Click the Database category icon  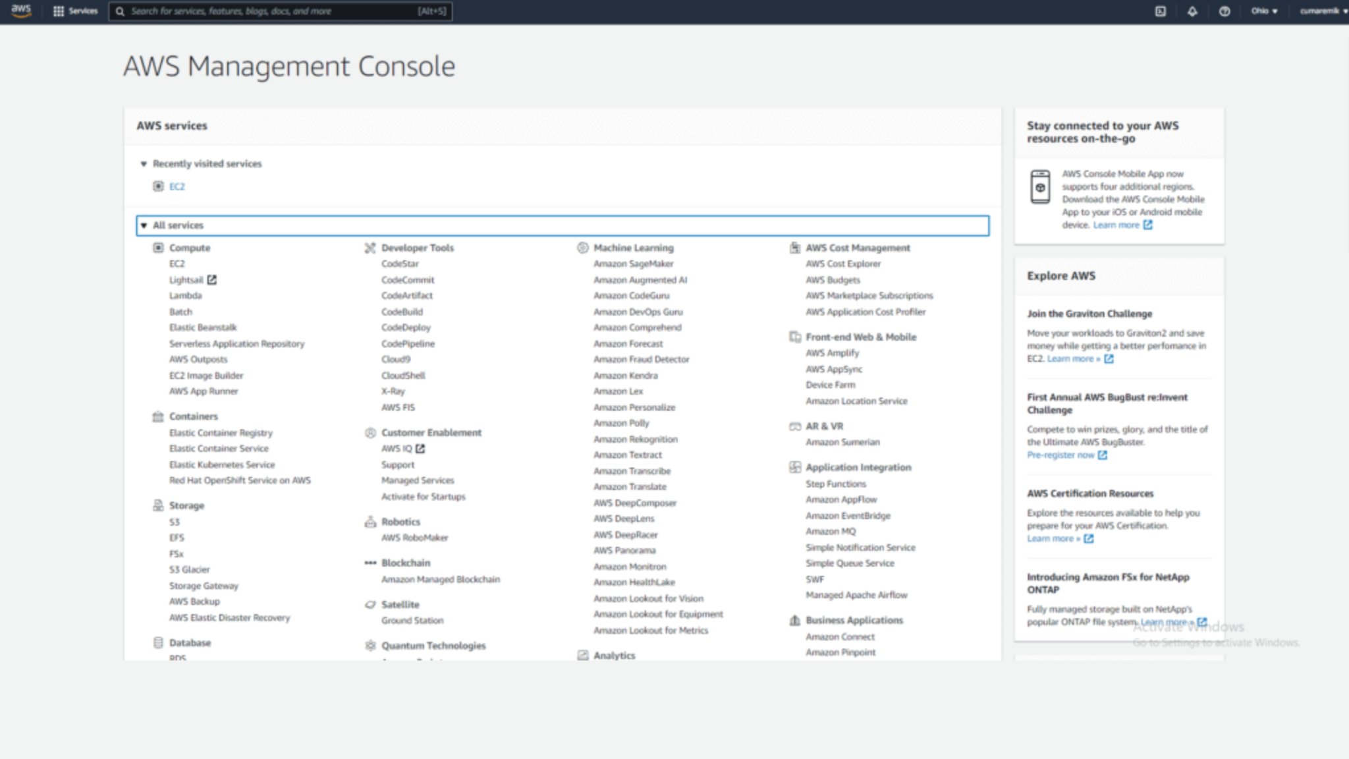tap(158, 642)
